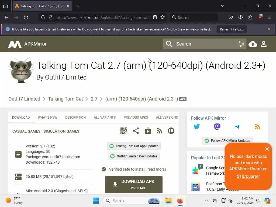Screen dimensions: 276x207
Task: List all tabs dropdown arrow
Action: (x=222, y=6)
